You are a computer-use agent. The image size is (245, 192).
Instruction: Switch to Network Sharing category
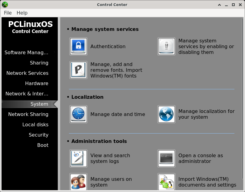pyautogui.click(x=28, y=114)
